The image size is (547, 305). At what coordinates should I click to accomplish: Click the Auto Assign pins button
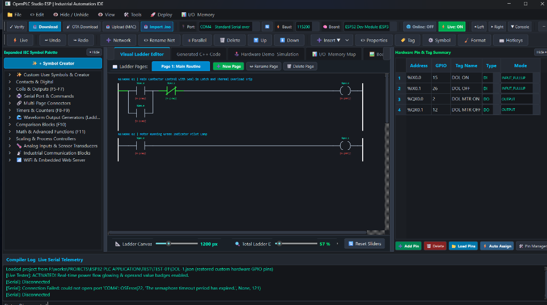pos(497,246)
